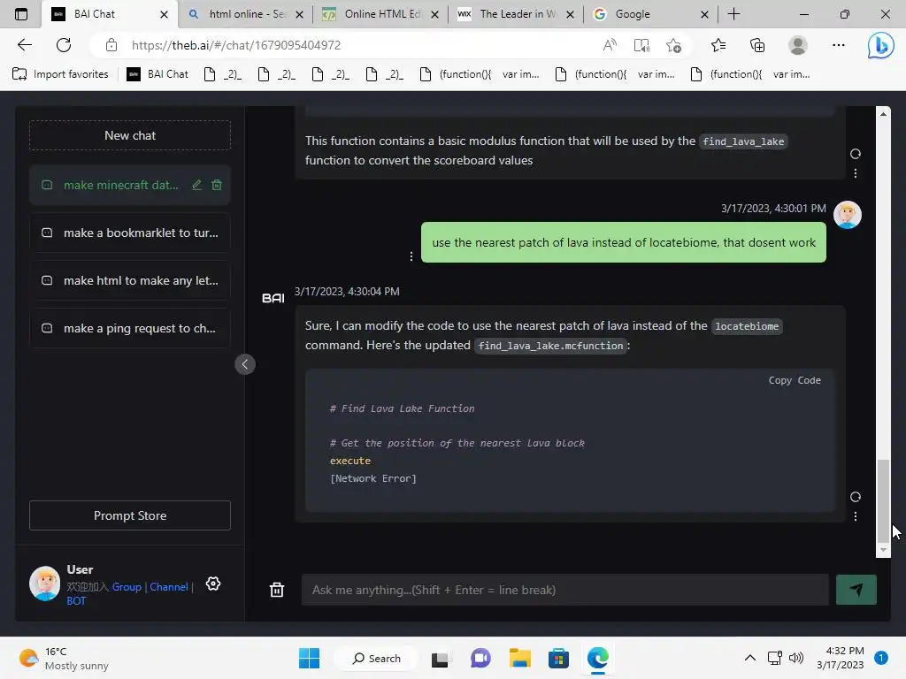Click the chat scrollbar down arrow
This screenshot has height=679, width=906.
[883, 550]
